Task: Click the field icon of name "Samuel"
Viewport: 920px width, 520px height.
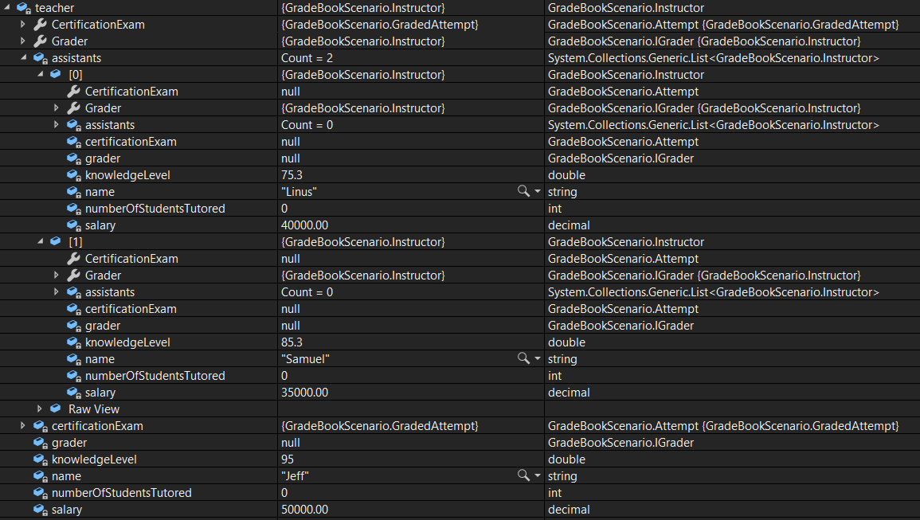Action: 74,359
